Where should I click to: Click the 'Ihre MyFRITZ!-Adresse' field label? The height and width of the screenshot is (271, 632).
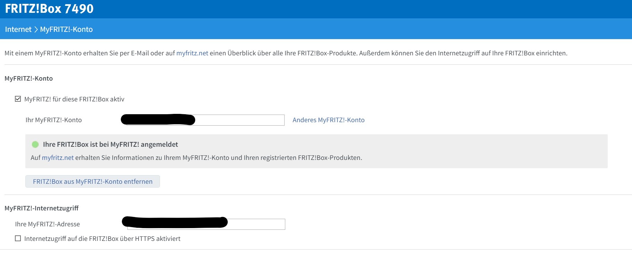pos(48,224)
